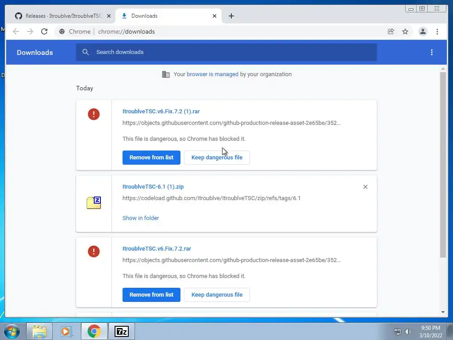
Task: Click the zip file icon of ItroublveTSC-6.1 (1).zip
Action: point(94,202)
